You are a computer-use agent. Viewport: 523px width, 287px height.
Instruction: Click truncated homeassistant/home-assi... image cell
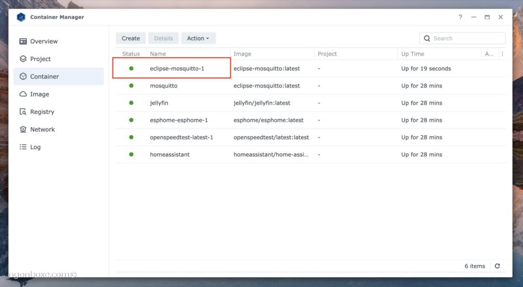click(271, 154)
